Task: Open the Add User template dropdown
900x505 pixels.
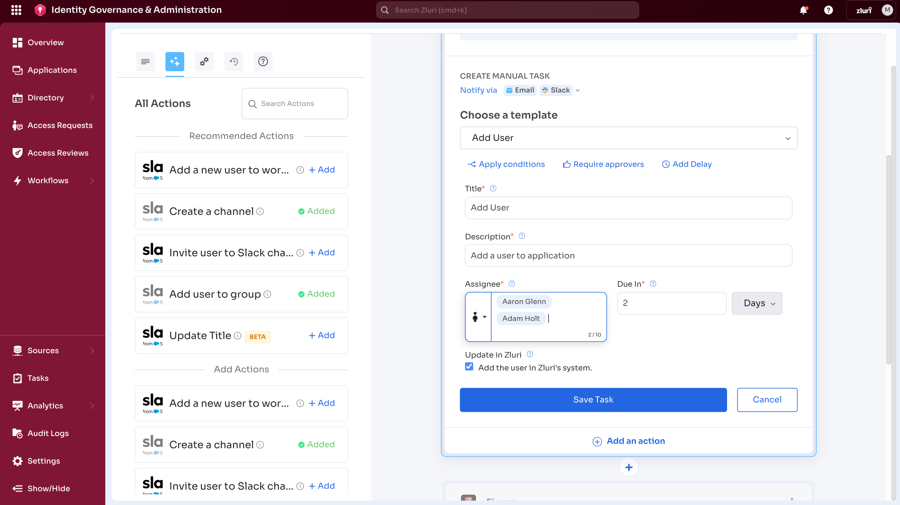Action: 628,138
